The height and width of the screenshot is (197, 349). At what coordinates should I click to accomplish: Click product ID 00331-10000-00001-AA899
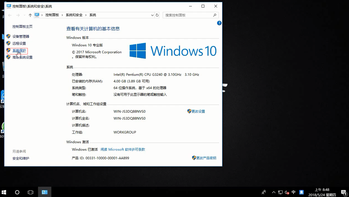tap(107, 158)
